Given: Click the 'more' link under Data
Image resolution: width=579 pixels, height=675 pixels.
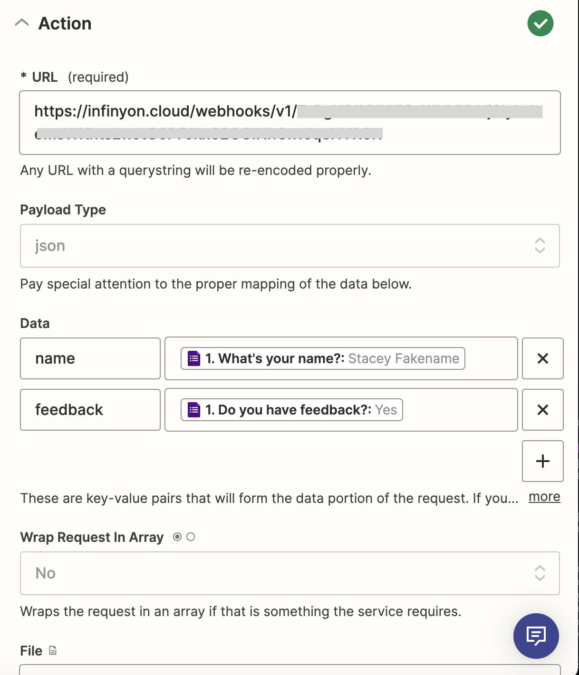Looking at the screenshot, I should pyautogui.click(x=544, y=497).
